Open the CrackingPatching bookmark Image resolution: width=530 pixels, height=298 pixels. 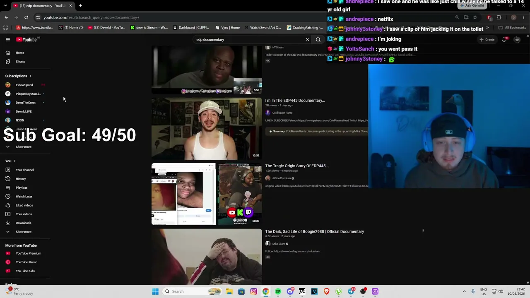click(305, 28)
